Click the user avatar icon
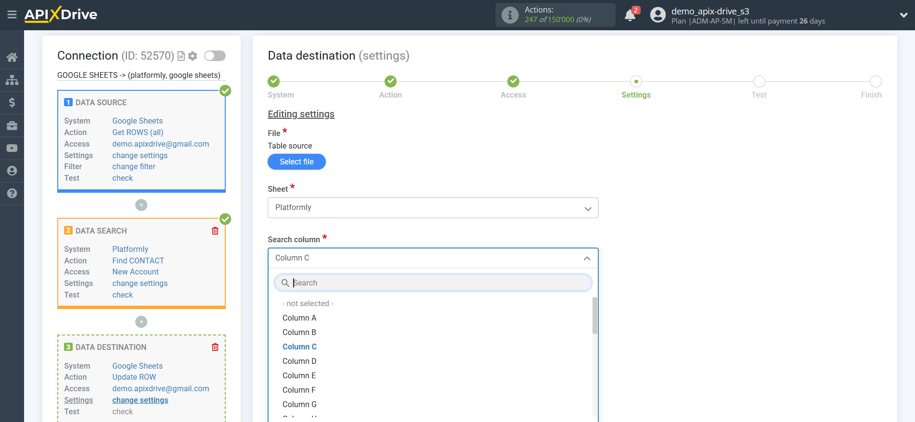This screenshot has height=422, width=915. [x=657, y=15]
